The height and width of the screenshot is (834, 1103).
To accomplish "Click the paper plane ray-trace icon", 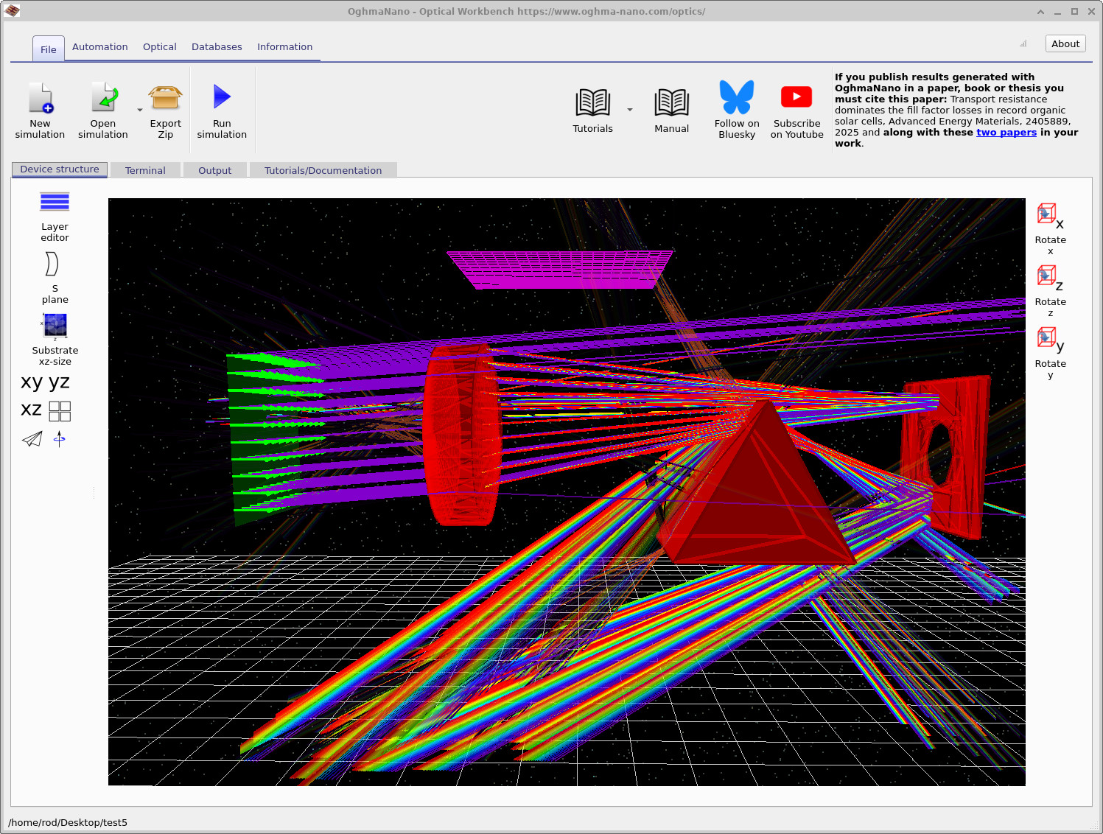I will click(32, 439).
